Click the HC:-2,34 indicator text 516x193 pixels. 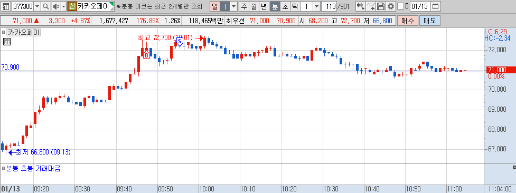pos(497,38)
